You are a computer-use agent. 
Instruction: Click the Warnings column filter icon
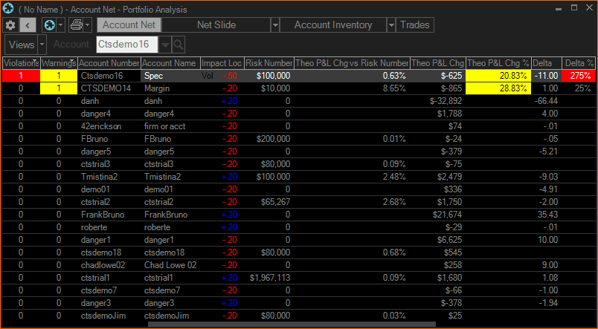73,63
